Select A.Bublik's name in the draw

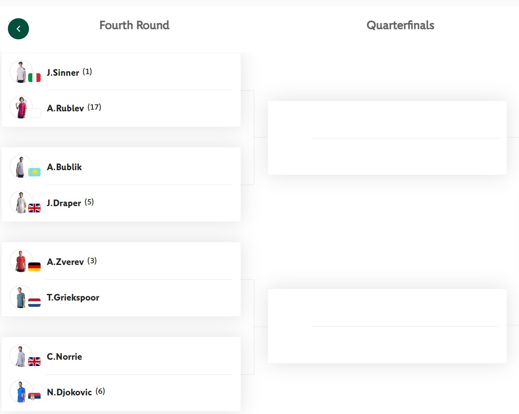pos(64,167)
